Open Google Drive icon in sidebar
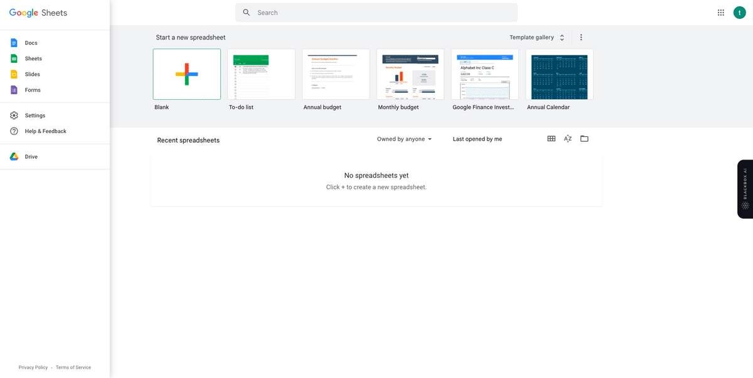Viewport: 753px width, 378px height. point(14,156)
